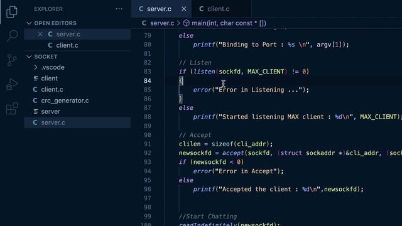The width and height of the screenshot is (402, 226).
Task: Click the main function breadcrumb item
Action: tap(229, 23)
